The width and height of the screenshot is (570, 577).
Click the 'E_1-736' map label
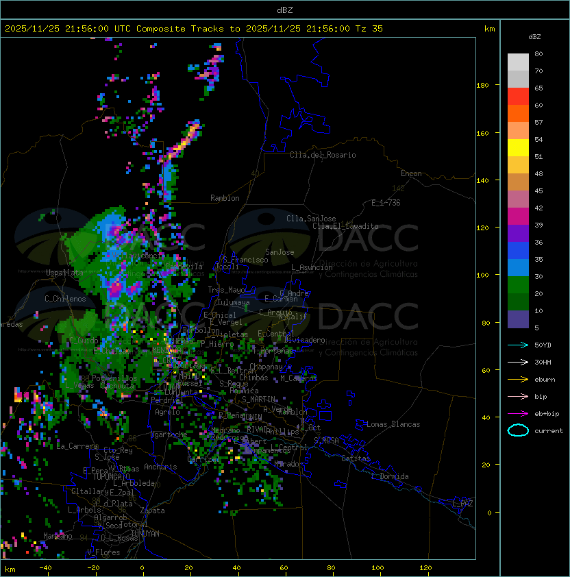pyautogui.click(x=386, y=203)
